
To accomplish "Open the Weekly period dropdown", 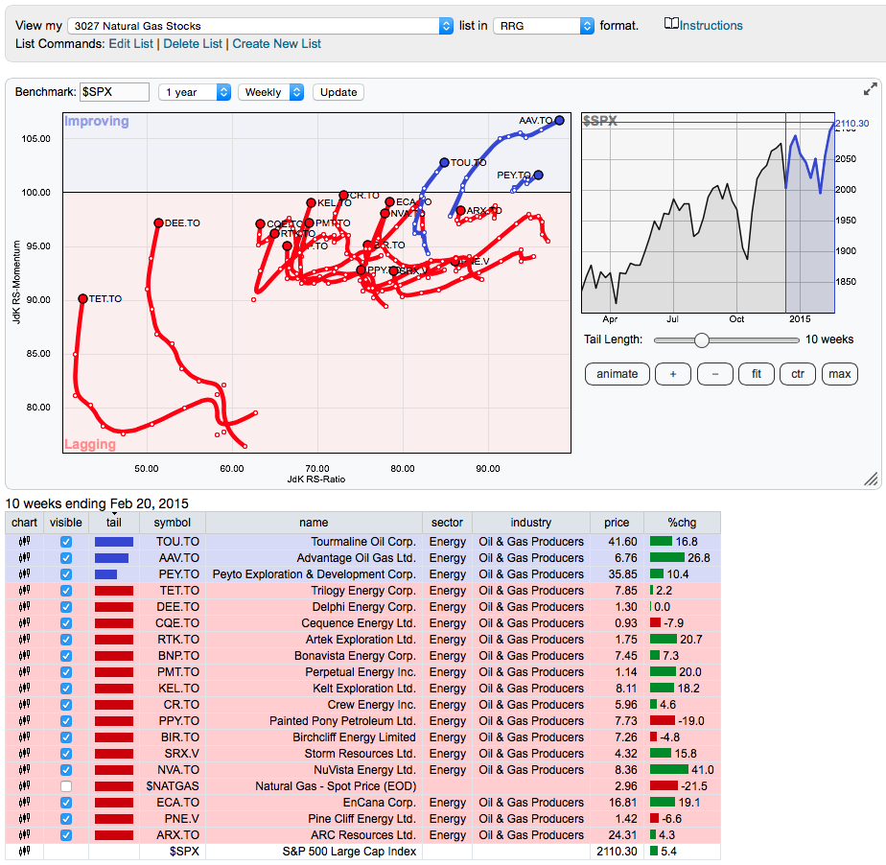I will click(271, 92).
